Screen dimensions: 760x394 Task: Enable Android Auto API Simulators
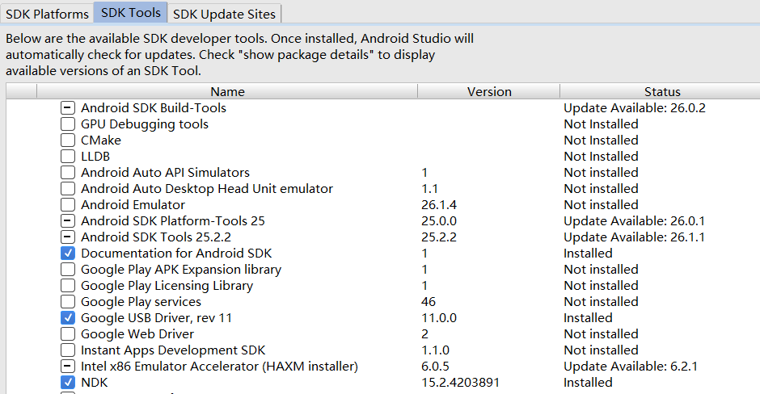68,172
